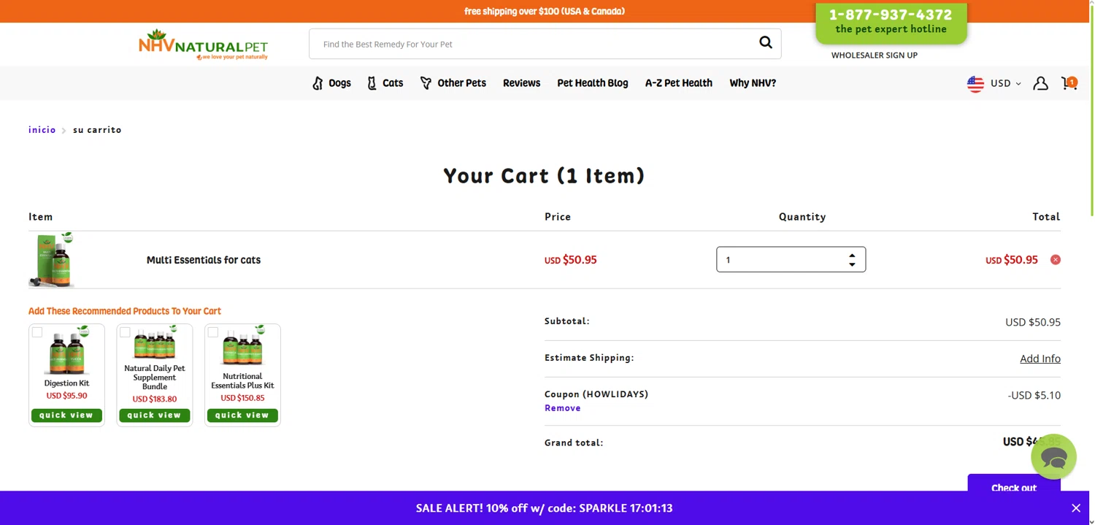Click WHOLESALER SIGN UP link

(874, 55)
